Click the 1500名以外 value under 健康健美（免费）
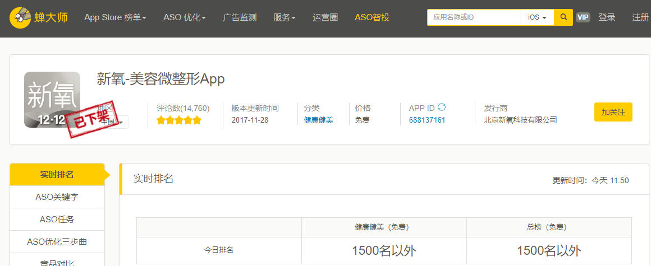 [384, 251]
